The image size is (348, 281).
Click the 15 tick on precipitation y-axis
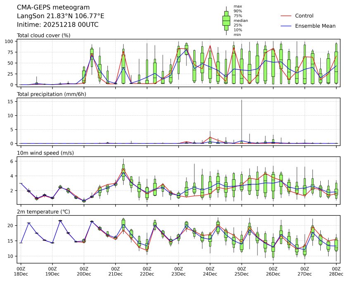coord(12,101)
